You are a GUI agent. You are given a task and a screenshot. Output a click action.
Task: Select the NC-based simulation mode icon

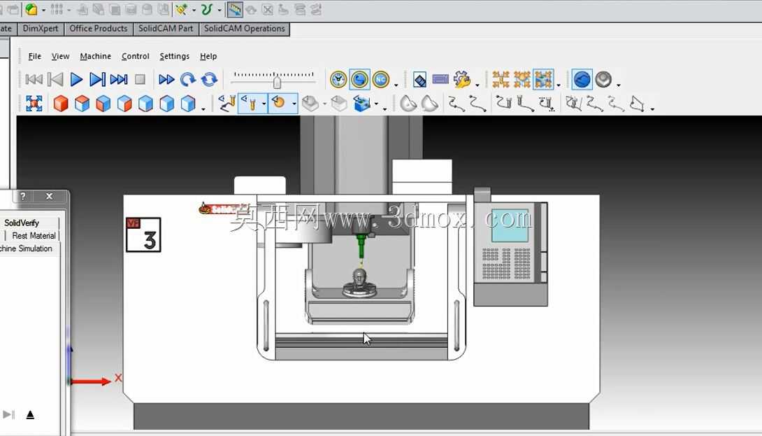[x=381, y=79]
